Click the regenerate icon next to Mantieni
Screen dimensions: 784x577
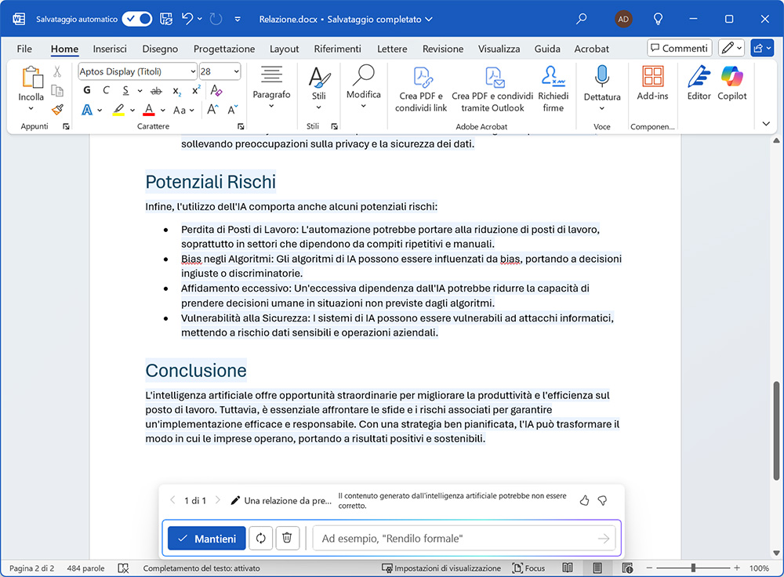[x=261, y=539]
